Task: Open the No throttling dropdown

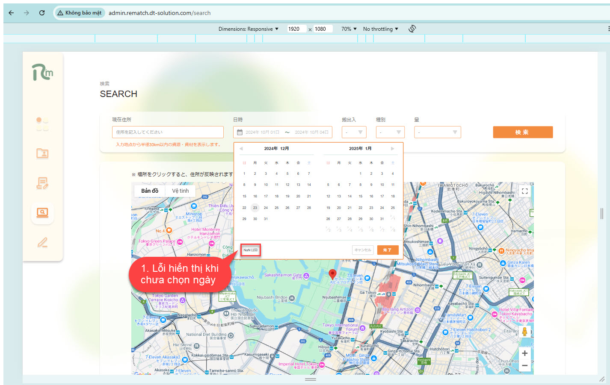Action: point(380,29)
